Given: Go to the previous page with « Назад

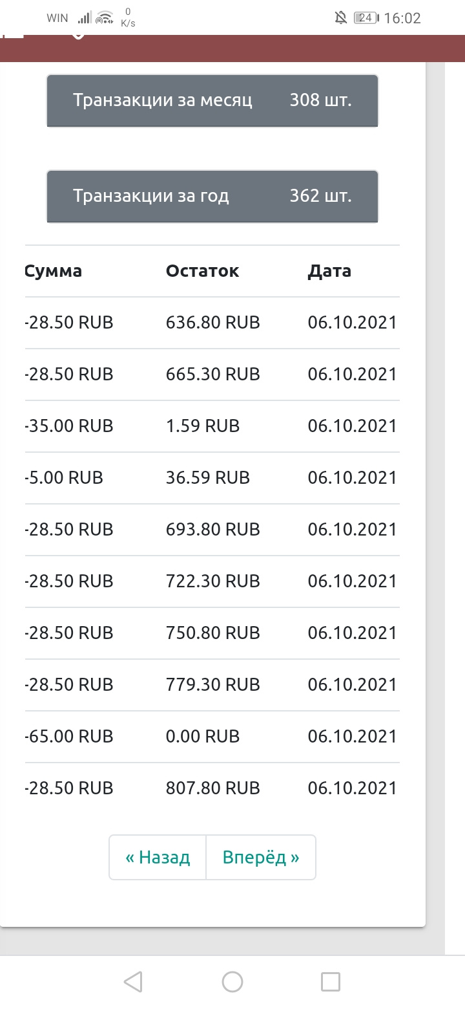Looking at the screenshot, I should click(158, 858).
